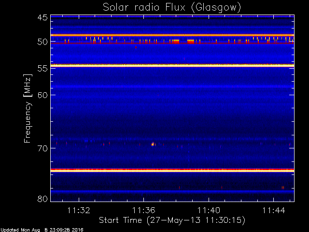Viewport: 309px width, 232px height.
Task: Click the 'Frequency [MHz]' axis label
Action: click(x=28, y=108)
